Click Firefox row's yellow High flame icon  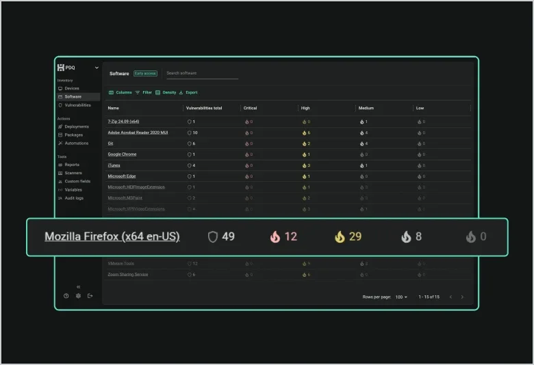[x=340, y=236]
